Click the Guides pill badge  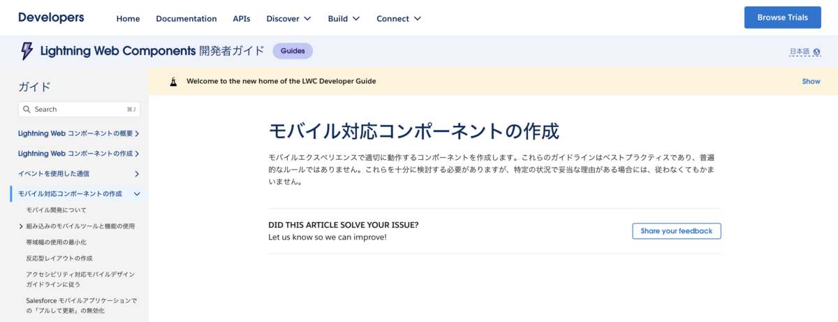point(293,51)
